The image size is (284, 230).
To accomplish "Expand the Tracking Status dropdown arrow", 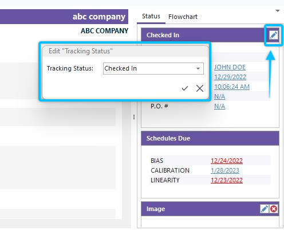I will (x=198, y=68).
